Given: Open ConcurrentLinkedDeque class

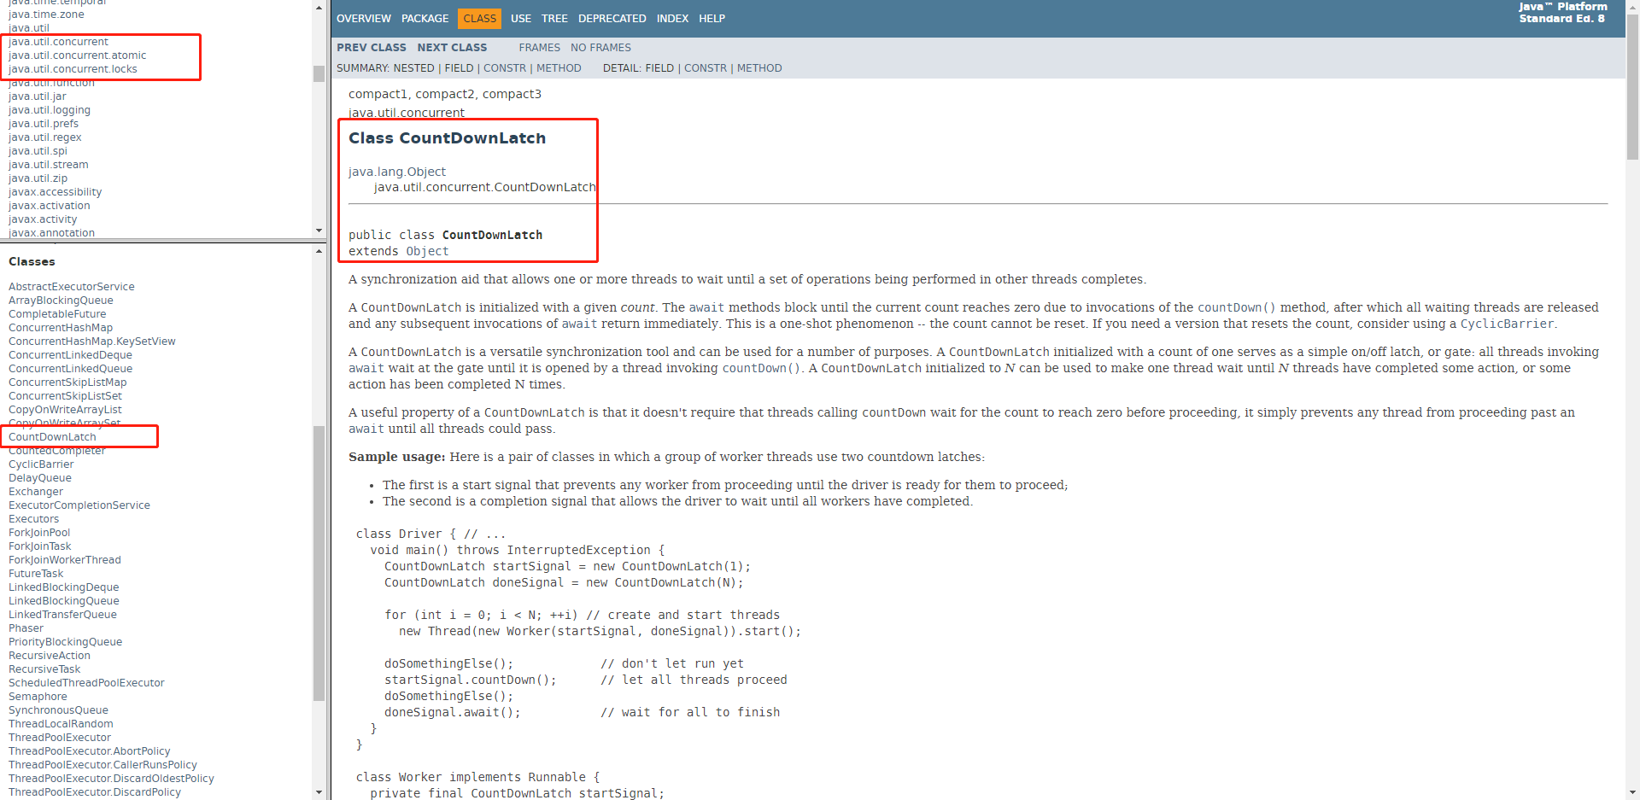Looking at the screenshot, I should pos(71,355).
